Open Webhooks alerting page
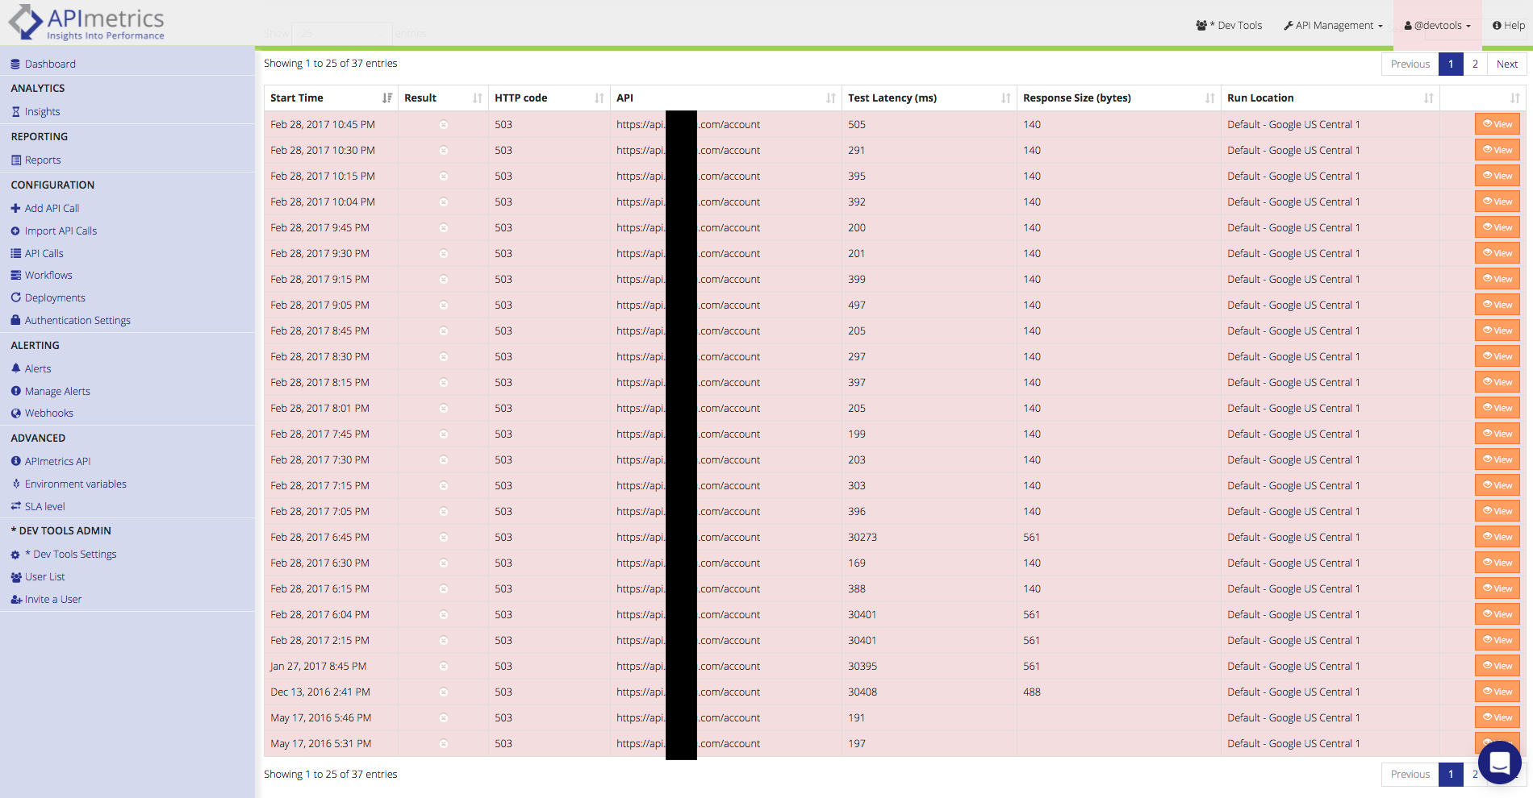The width and height of the screenshot is (1533, 798). (x=48, y=413)
